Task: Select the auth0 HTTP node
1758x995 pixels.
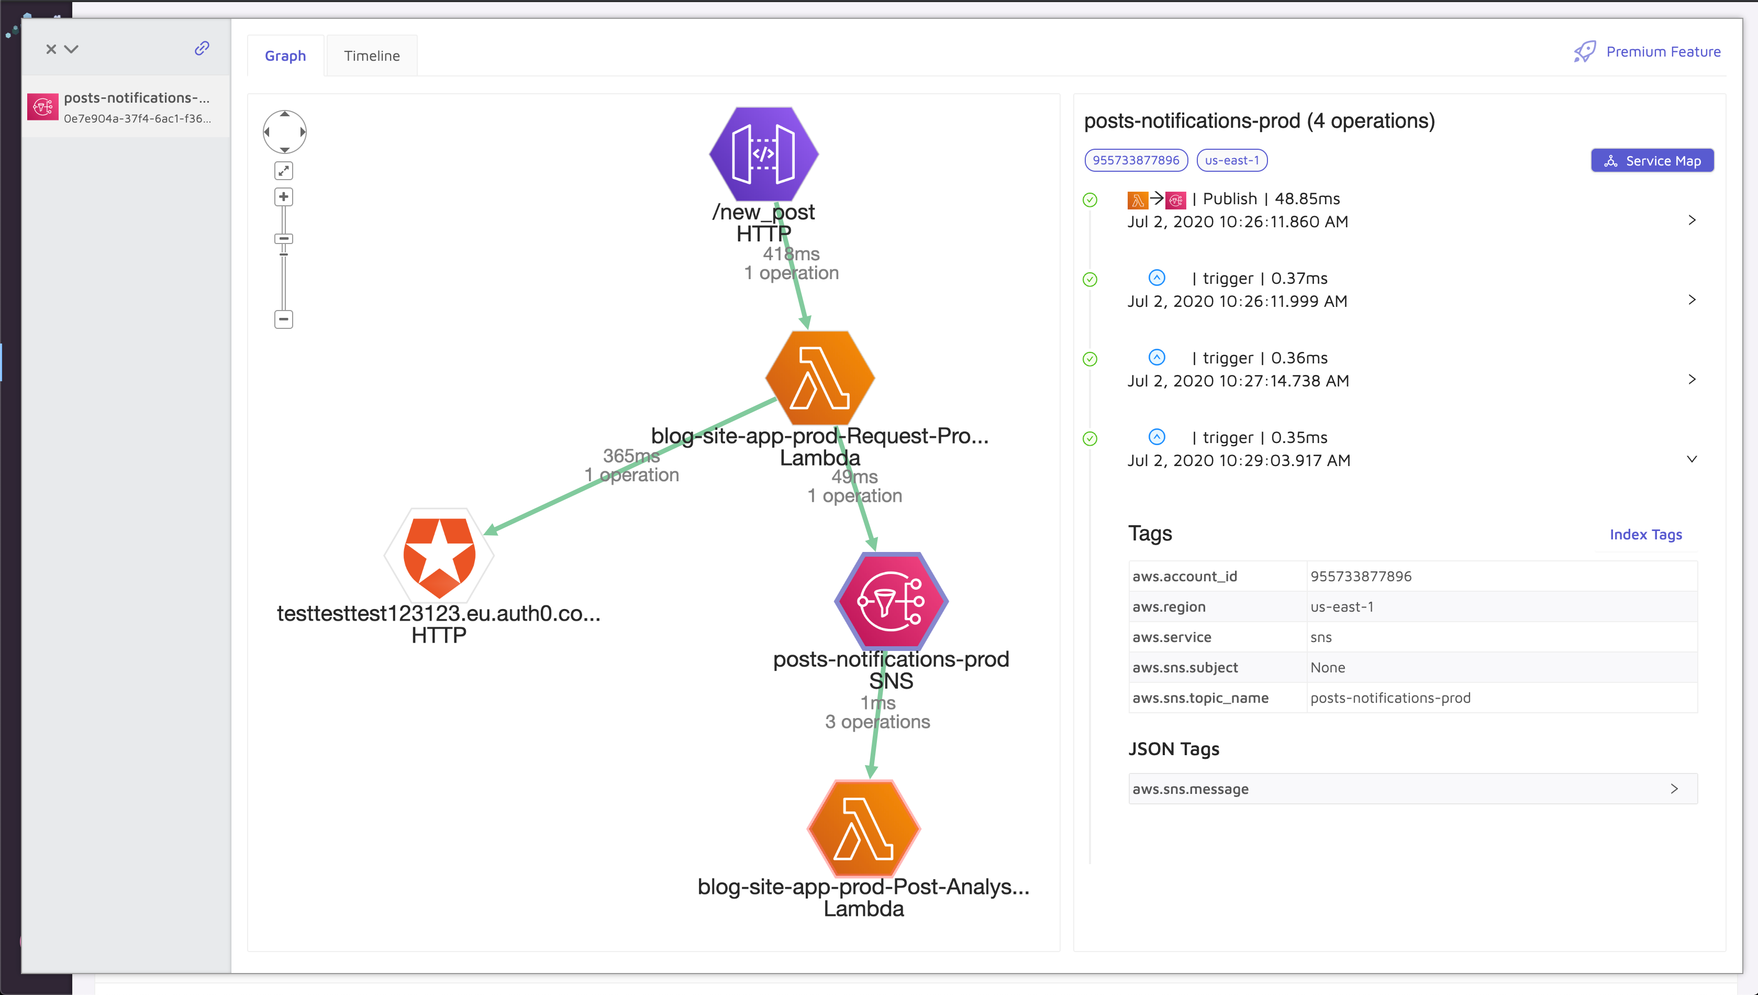Action: 439,556
